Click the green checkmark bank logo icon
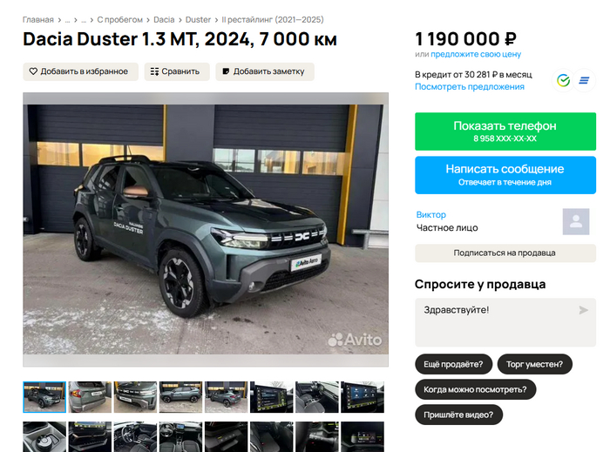This screenshot has width=610, height=452. click(563, 80)
